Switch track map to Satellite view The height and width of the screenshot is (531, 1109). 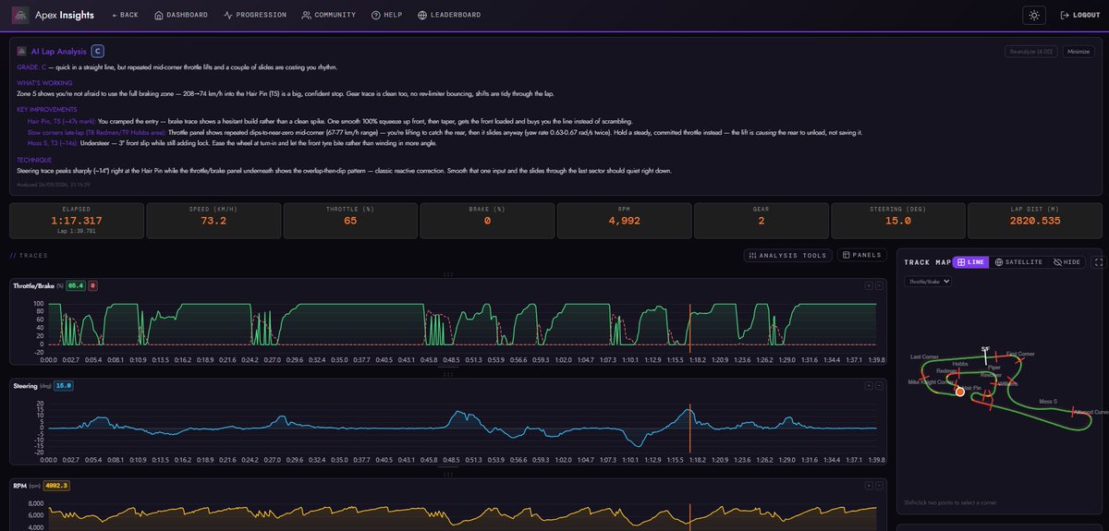point(1019,262)
